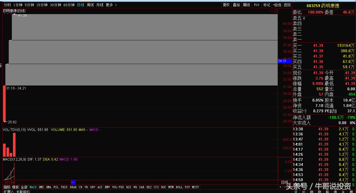Select the EMV indicator tab
Viewport: 356px width, 193px height.
107,187
